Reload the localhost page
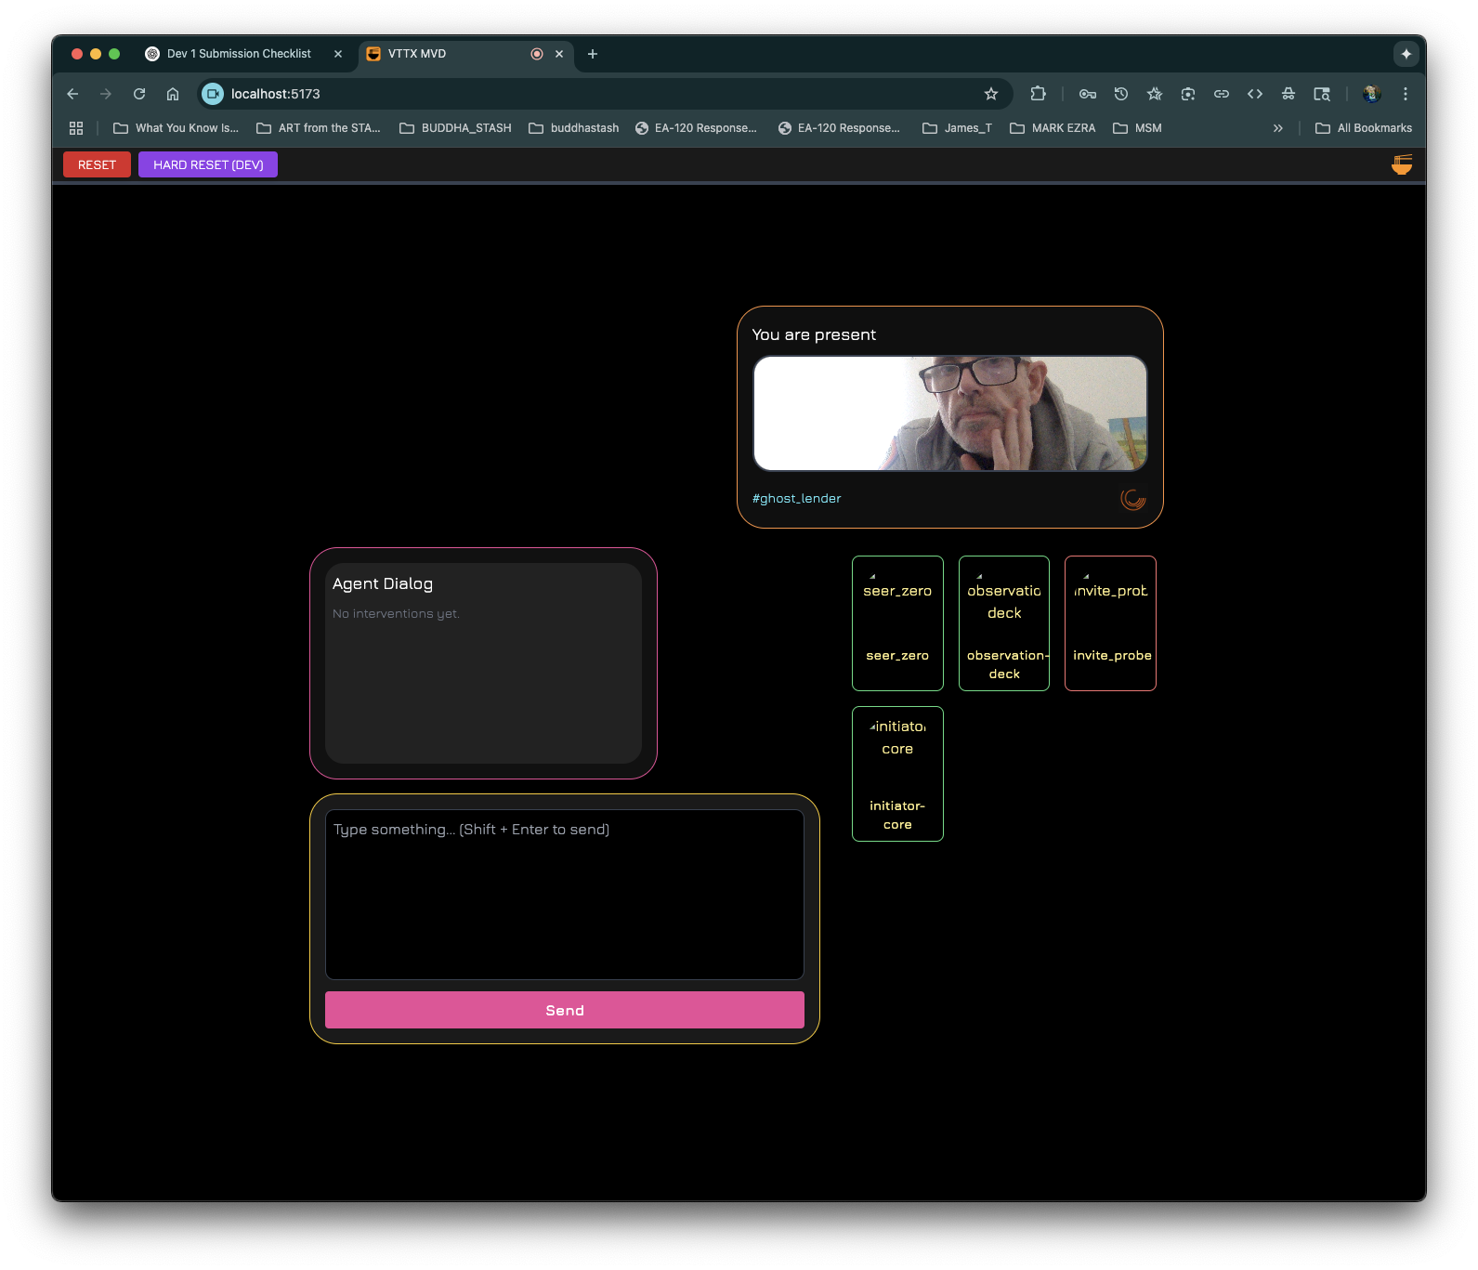Viewport: 1478px width, 1270px height. [x=139, y=94]
